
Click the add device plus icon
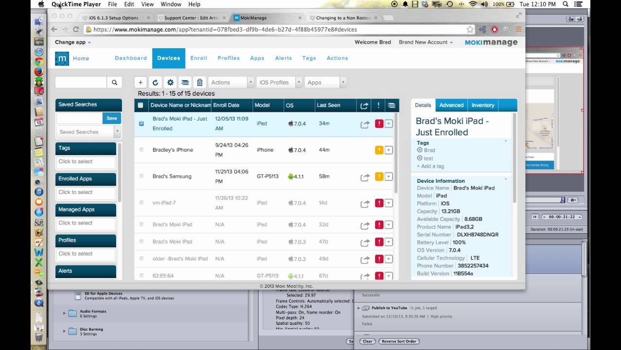coord(140,83)
